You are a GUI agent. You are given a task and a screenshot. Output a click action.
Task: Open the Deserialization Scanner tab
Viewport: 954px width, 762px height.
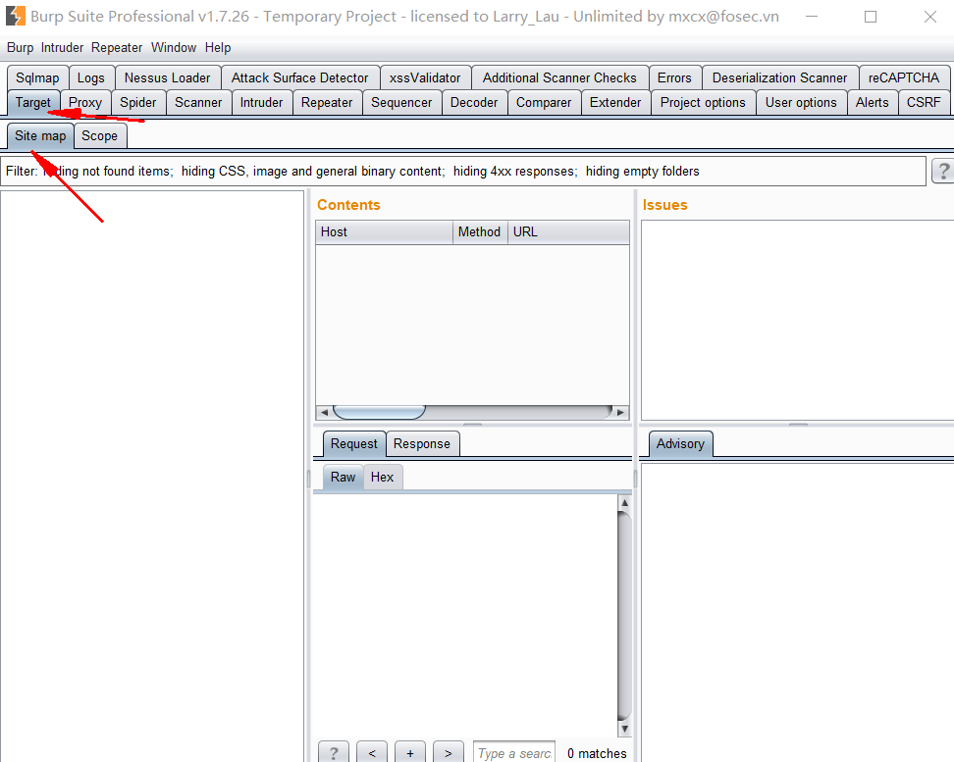pos(780,77)
